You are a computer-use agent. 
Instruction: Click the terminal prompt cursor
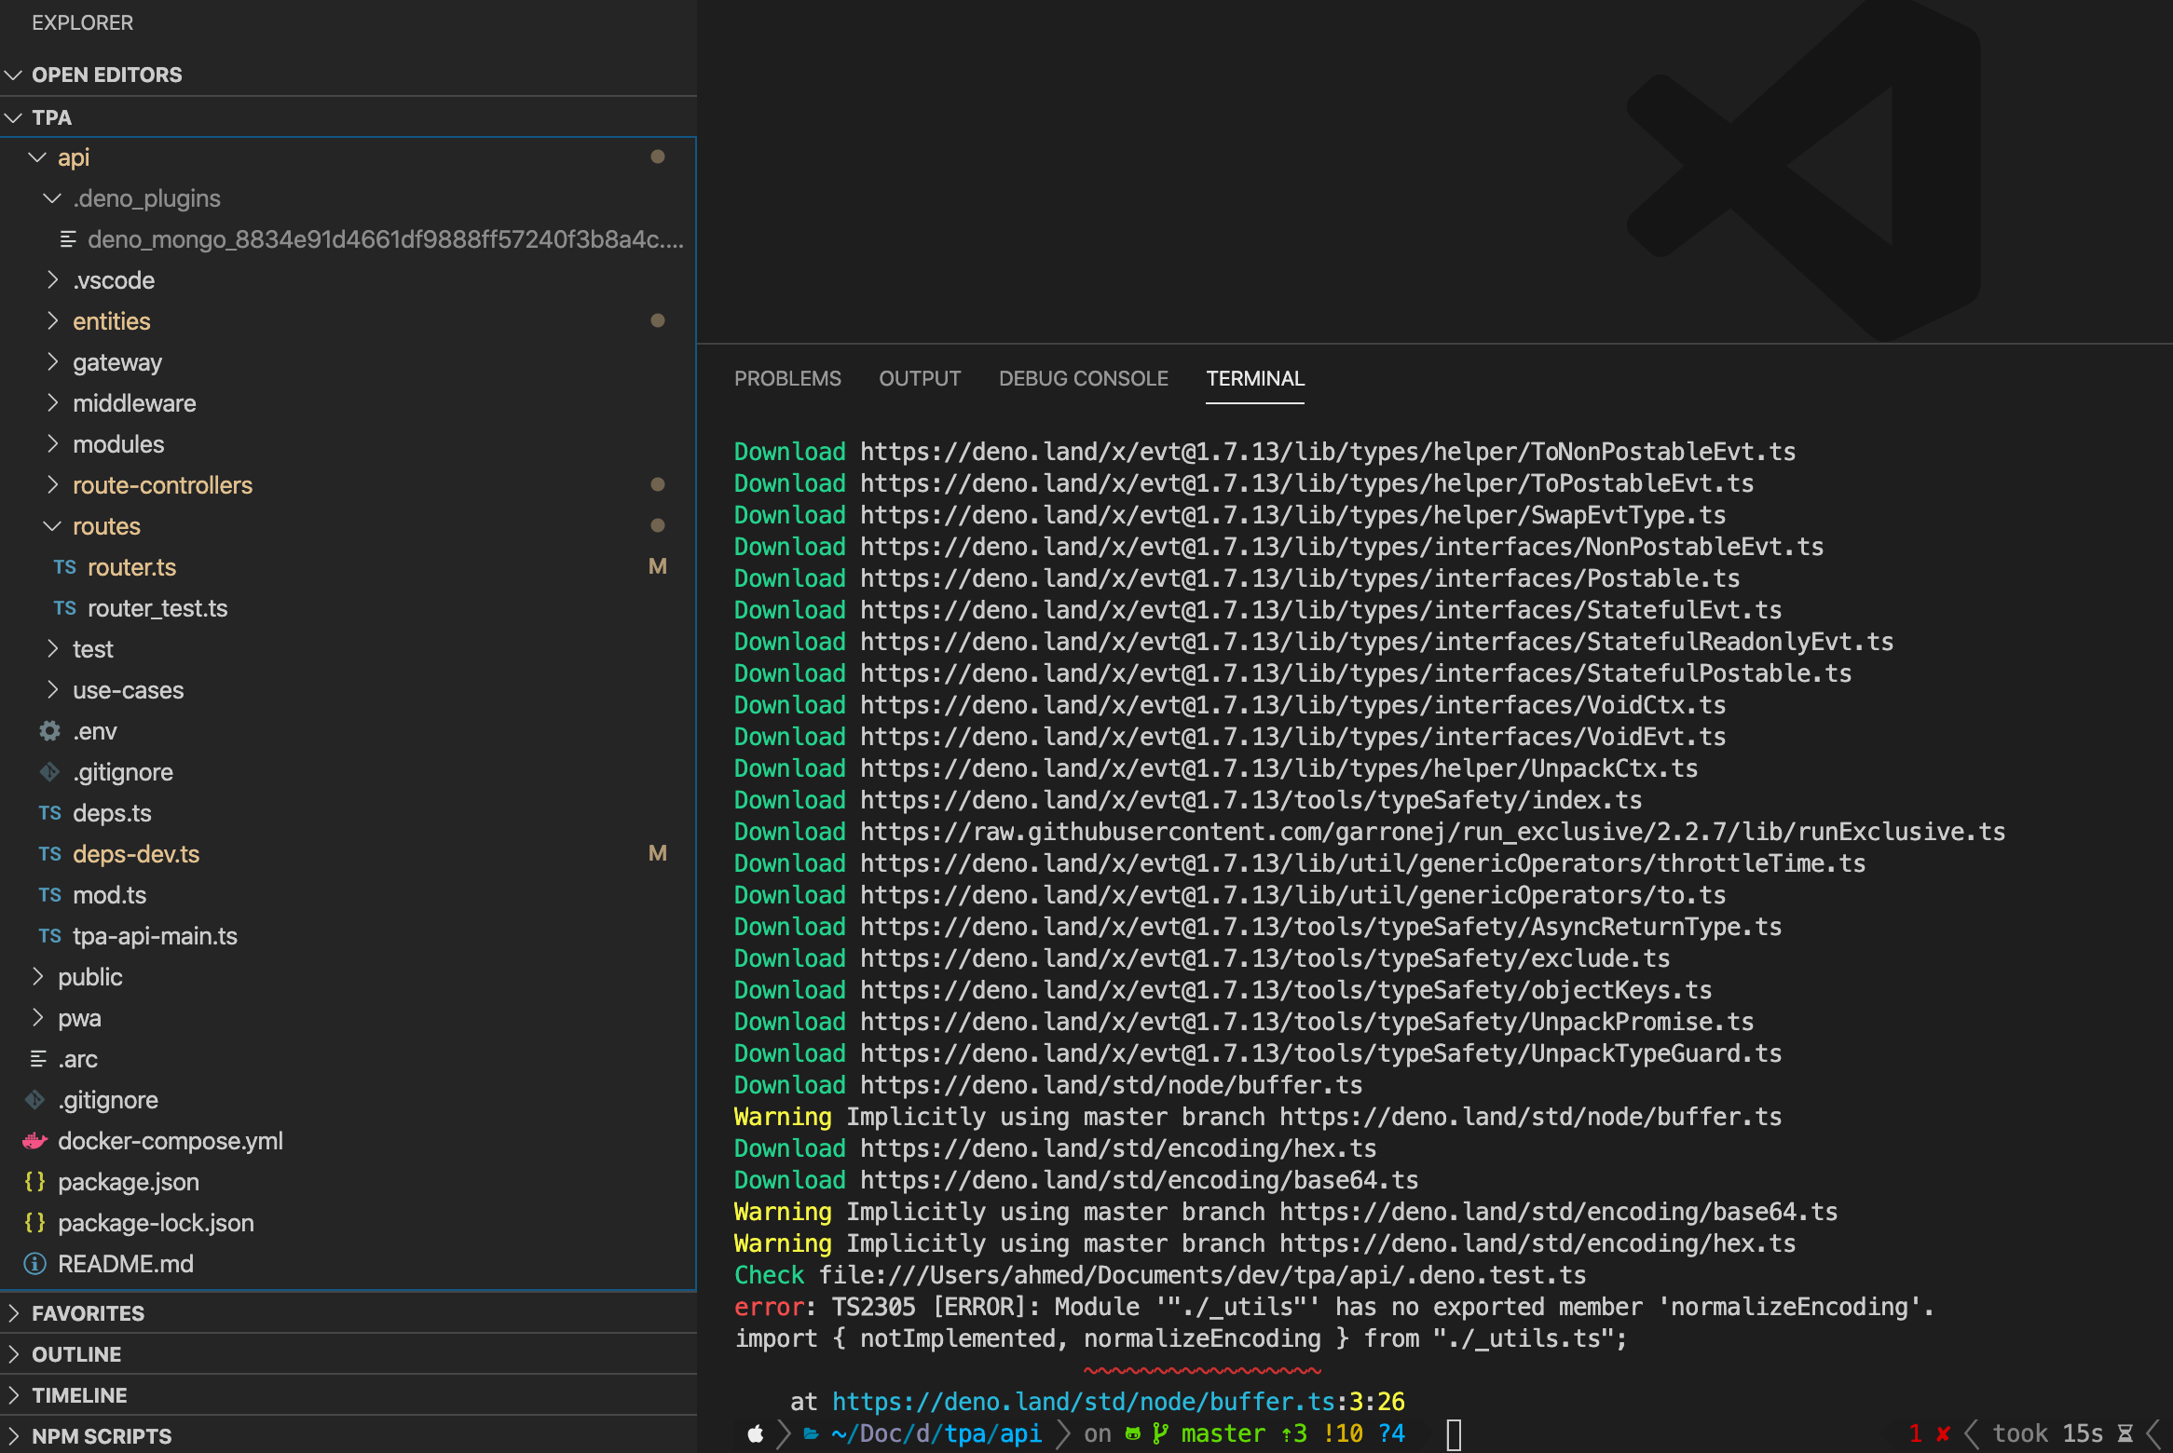coord(1454,1434)
